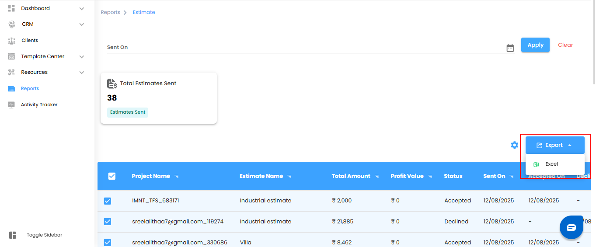Screen dimensions: 596x247
Task: Click the 38 total estimates count
Action: click(x=112, y=98)
